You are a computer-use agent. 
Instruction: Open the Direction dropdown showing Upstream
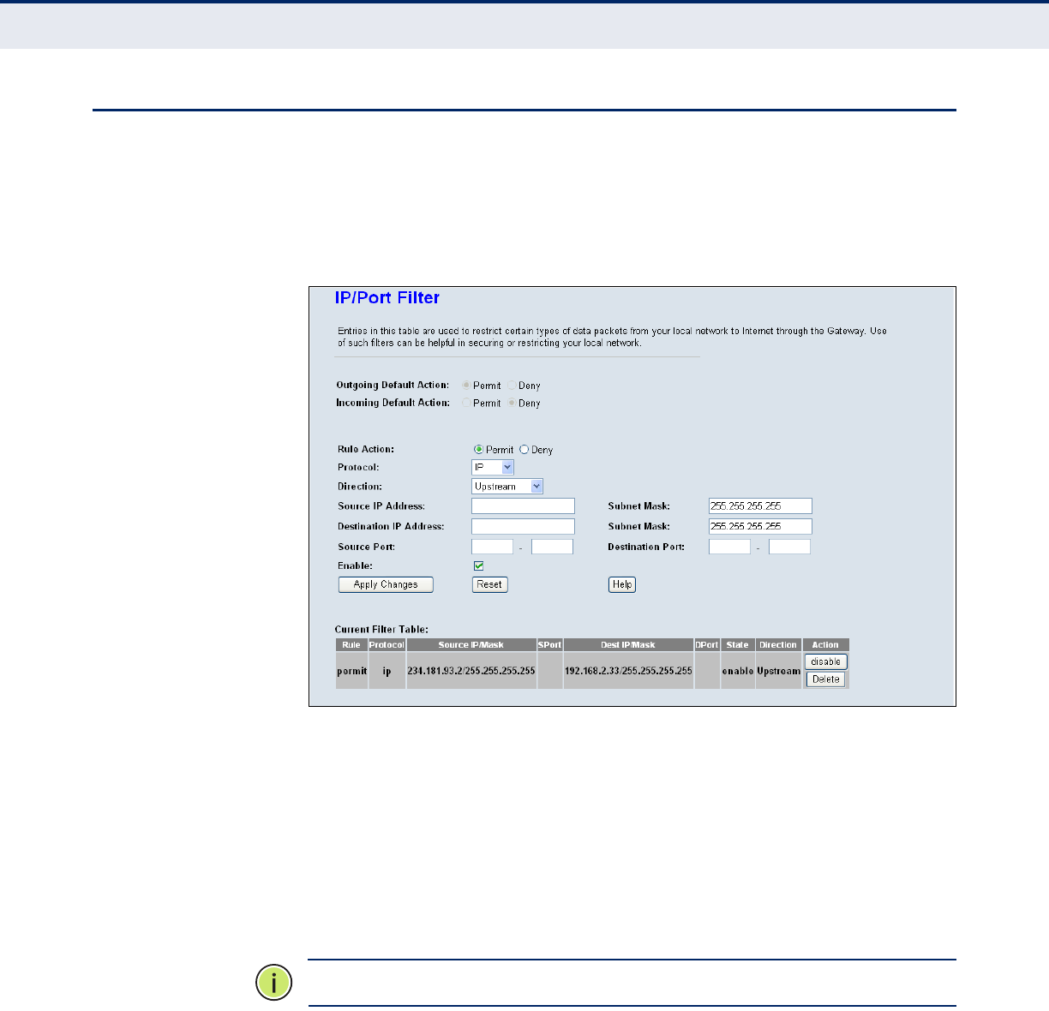click(507, 486)
